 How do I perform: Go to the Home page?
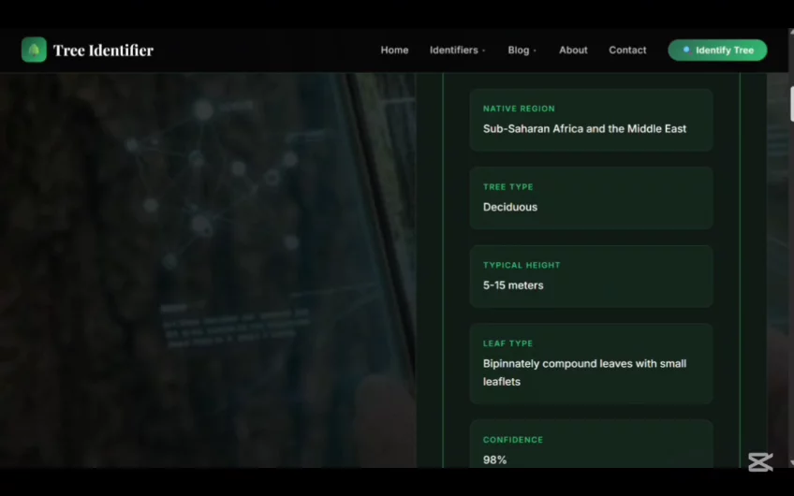394,51
